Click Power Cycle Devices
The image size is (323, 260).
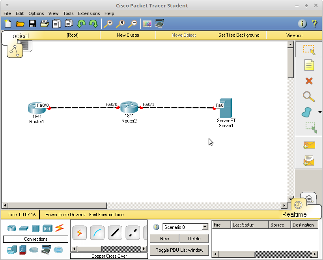pyautogui.click(x=65, y=215)
